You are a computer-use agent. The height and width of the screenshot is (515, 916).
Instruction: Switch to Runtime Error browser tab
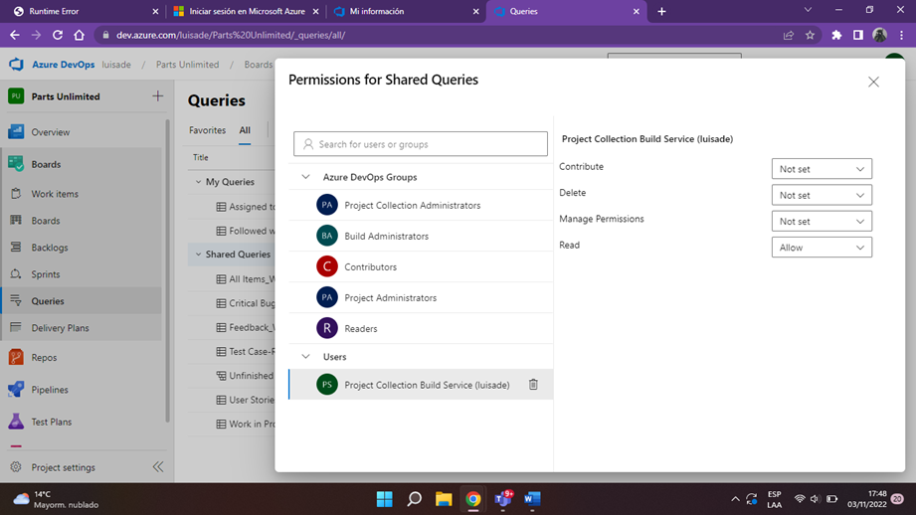tap(86, 11)
